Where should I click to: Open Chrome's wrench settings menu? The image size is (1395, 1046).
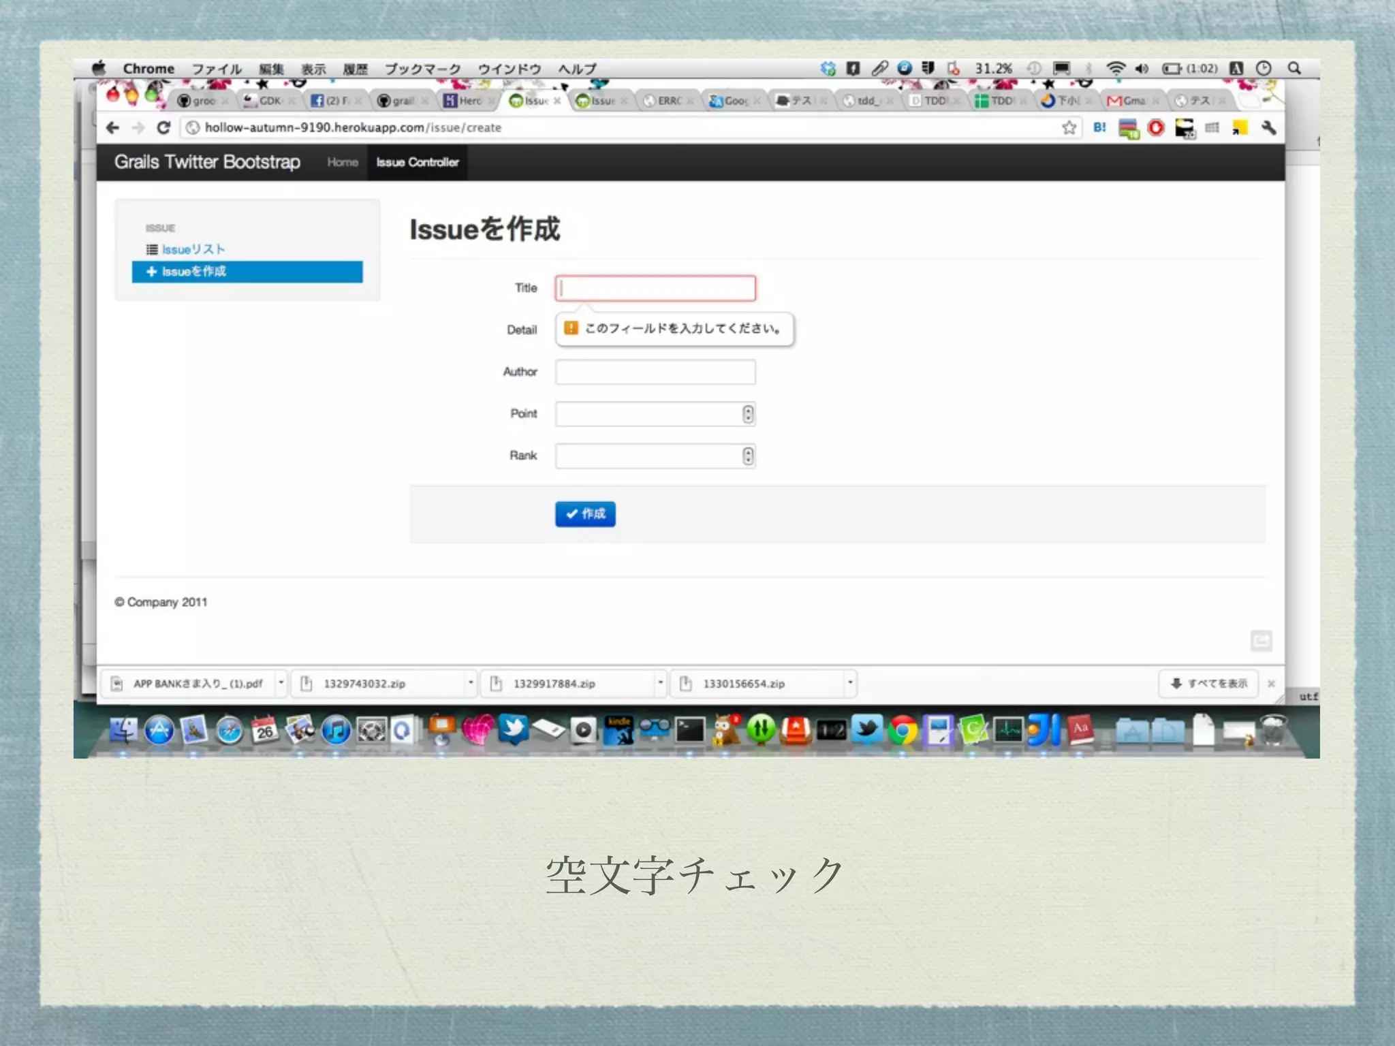(1268, 127)
